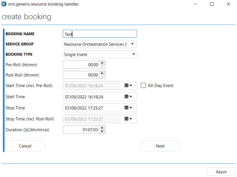Close the booking handler window

click(229, 4)
